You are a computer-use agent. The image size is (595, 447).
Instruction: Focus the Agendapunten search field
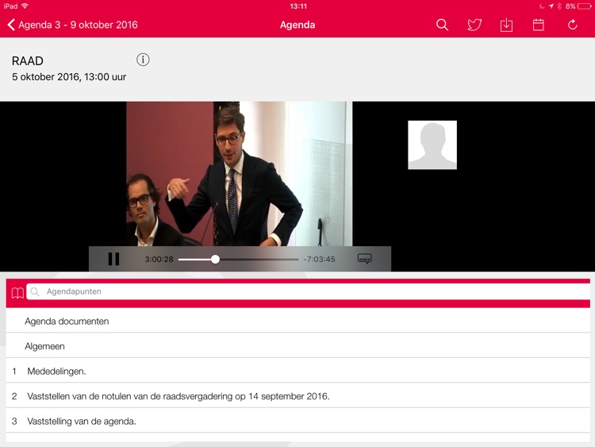point(308,291)
